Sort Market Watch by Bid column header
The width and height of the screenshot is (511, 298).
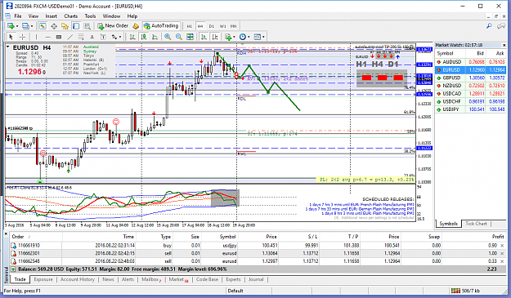click(480, 53)
